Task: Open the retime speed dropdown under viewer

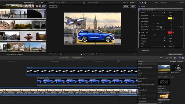Action: (x=62, y=54)
